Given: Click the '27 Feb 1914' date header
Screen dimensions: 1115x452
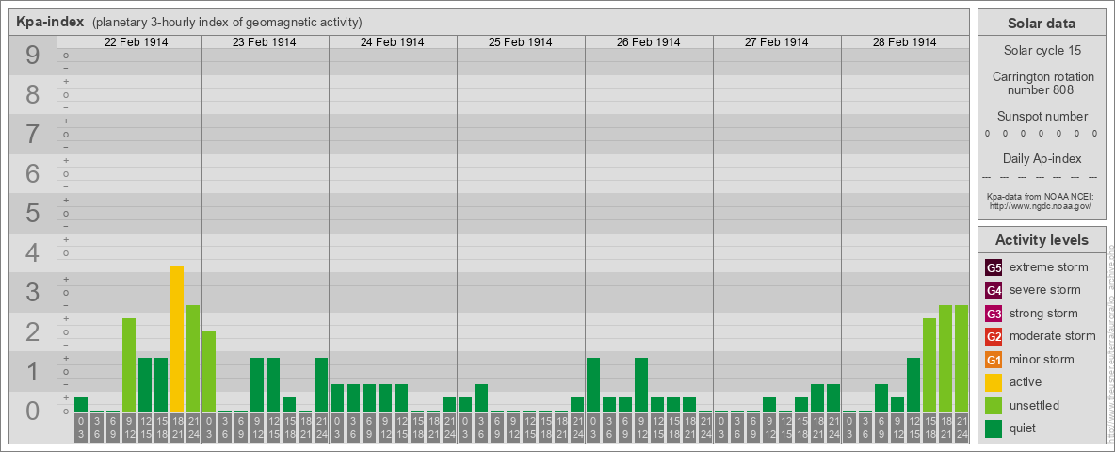Looking at the screenshot, I should 777,42.
